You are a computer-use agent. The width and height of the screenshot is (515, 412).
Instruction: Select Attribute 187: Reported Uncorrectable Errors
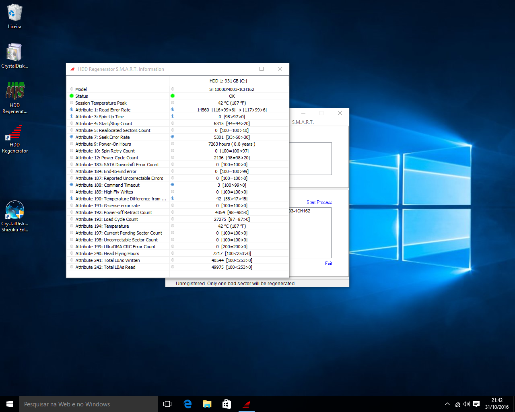coord(119,178)
